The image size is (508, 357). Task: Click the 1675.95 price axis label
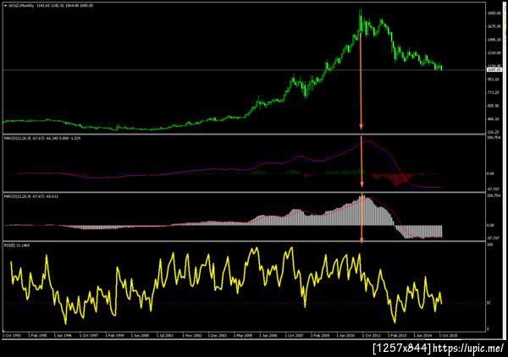click(494, 26)
